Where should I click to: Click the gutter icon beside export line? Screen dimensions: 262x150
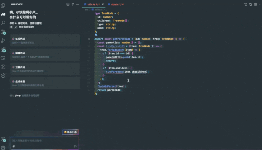click(89, 39)
